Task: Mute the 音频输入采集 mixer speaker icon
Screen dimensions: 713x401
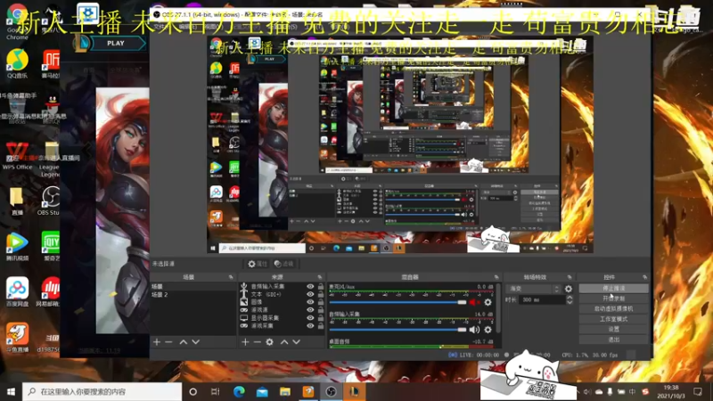Action: click(474, 330)
